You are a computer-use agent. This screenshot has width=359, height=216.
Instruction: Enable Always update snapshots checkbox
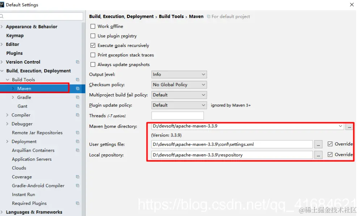[93, 64]
